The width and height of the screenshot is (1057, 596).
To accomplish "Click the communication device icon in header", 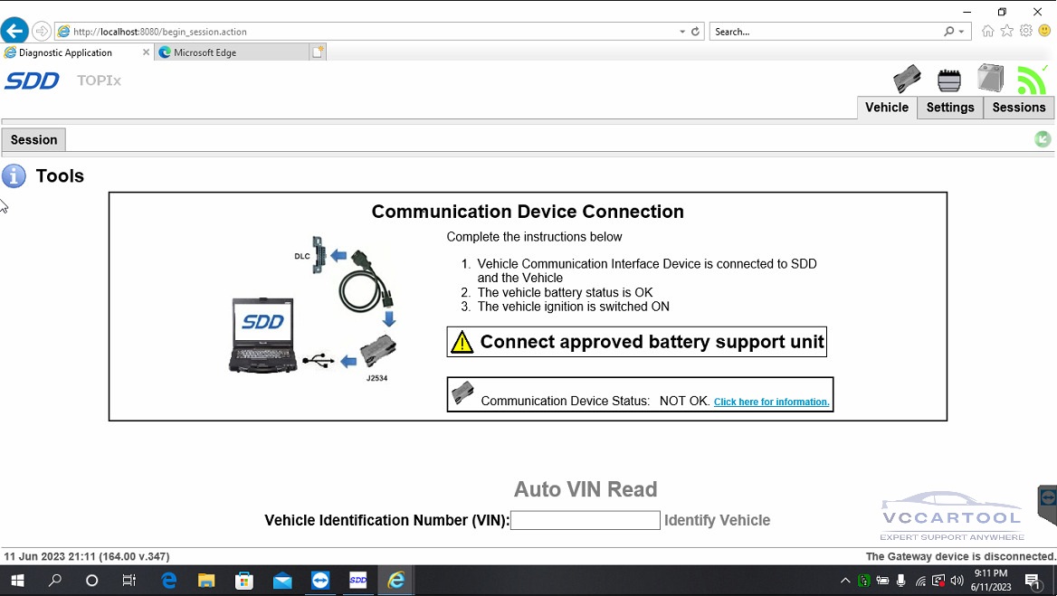I will [x=907, y=80].
